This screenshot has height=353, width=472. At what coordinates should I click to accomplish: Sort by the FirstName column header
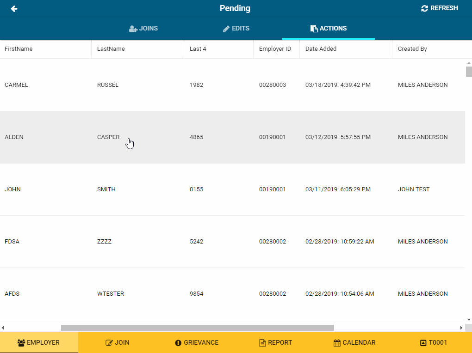(x=19, y=49)
